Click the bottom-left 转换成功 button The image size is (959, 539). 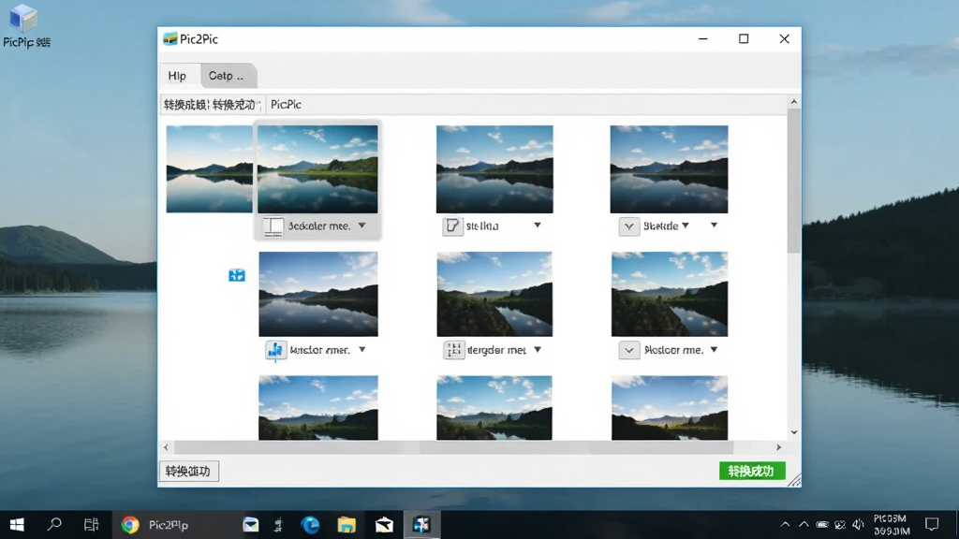click(x=189, y=472)
